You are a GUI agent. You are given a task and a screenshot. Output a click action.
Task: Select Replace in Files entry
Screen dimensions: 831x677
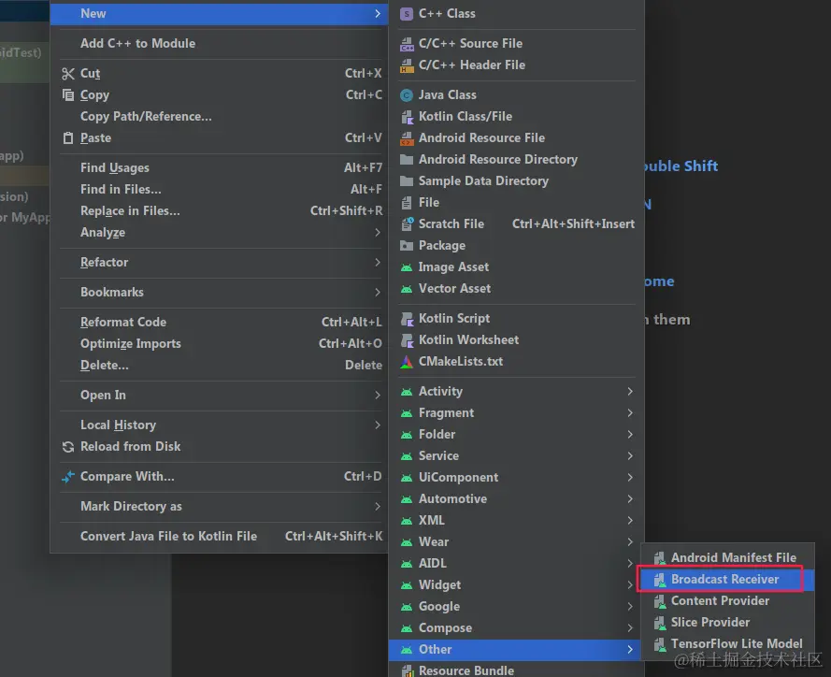tap(220, 211)
